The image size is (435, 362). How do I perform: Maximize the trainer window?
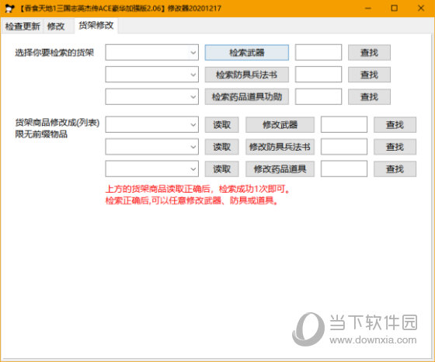coord(395,9)
